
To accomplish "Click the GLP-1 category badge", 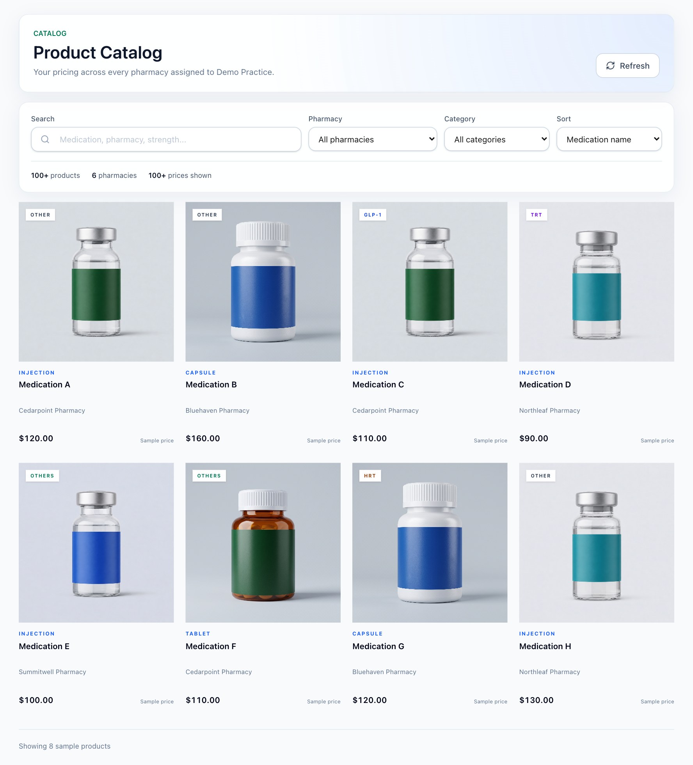I will (373, 215).
